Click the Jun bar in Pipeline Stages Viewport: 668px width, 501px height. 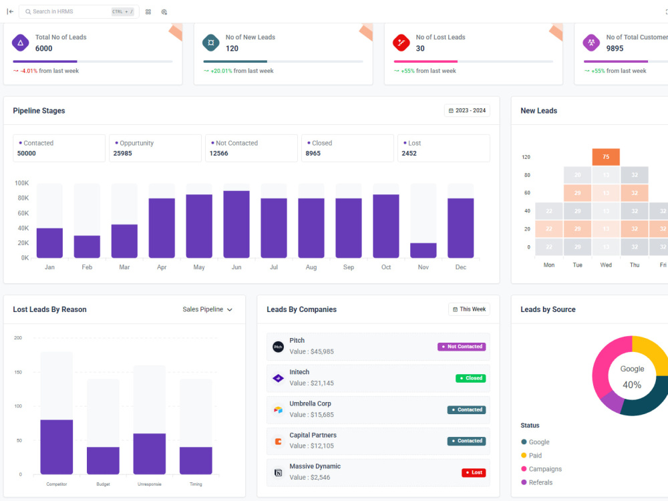coord(236,224)
